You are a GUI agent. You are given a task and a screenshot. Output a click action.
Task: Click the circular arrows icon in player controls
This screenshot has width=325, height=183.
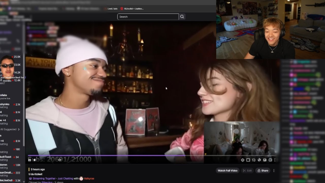click(x=259, y=160)
